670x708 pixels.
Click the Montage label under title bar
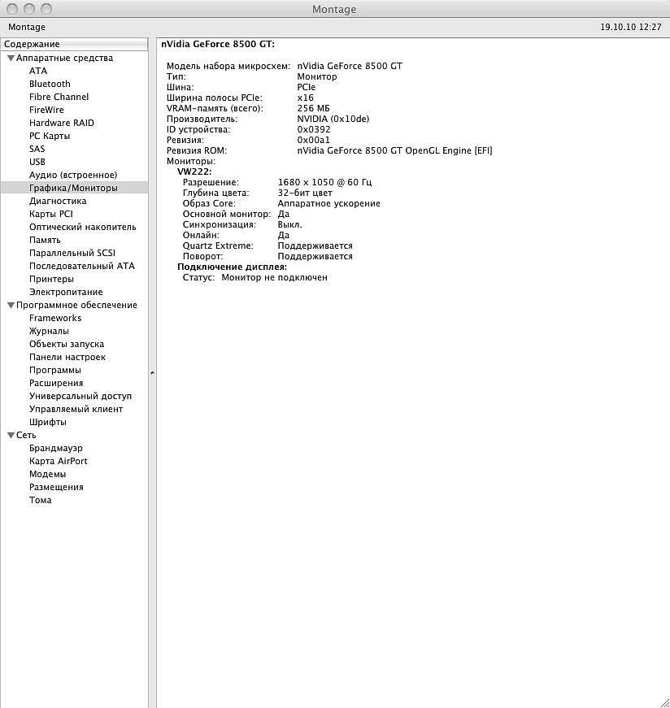pos(27,27)
